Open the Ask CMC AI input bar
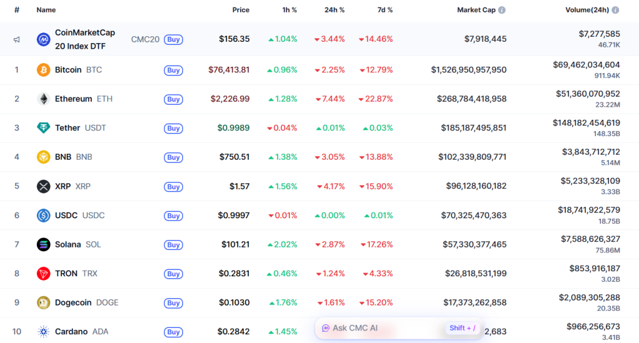The image size is (639, 343). point(387,328)
